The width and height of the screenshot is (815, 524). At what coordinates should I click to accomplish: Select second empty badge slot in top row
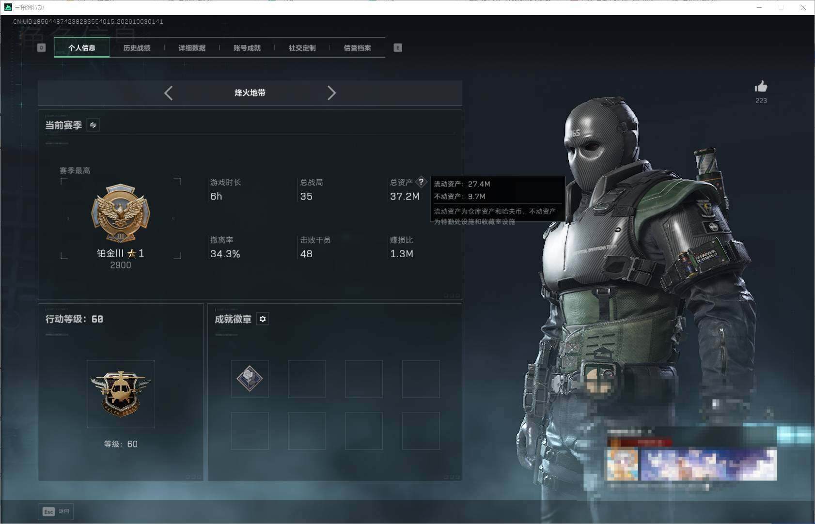(x=307, y=379)
